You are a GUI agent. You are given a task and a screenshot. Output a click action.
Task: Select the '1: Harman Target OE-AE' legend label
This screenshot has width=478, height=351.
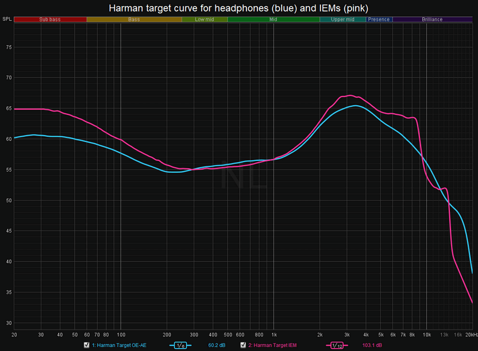119,345
